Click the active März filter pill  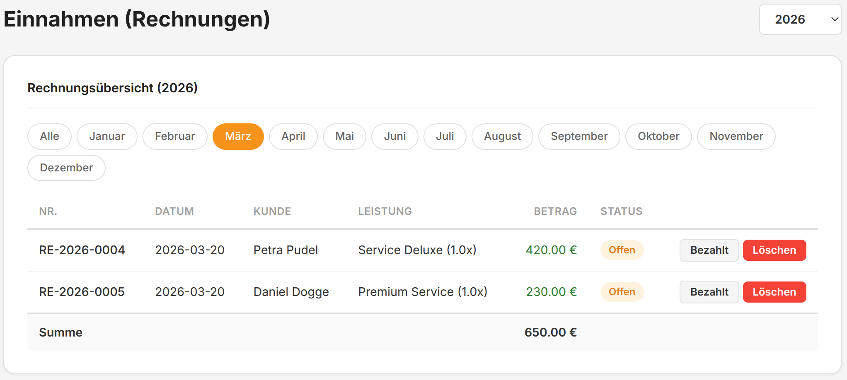coord(238,137)
